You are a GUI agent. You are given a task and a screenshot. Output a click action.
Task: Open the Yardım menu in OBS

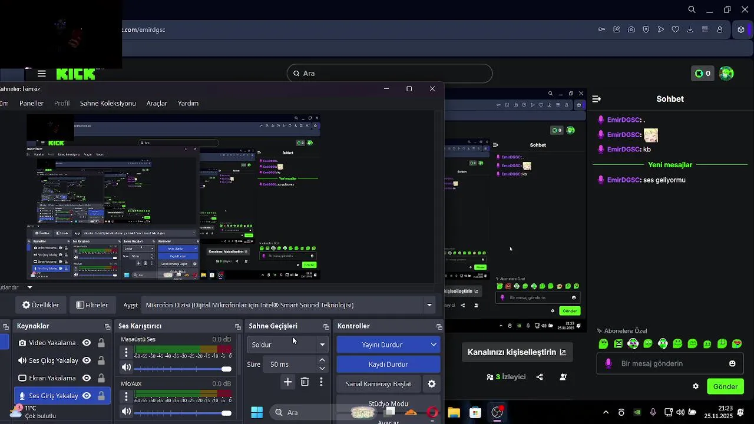188,103
